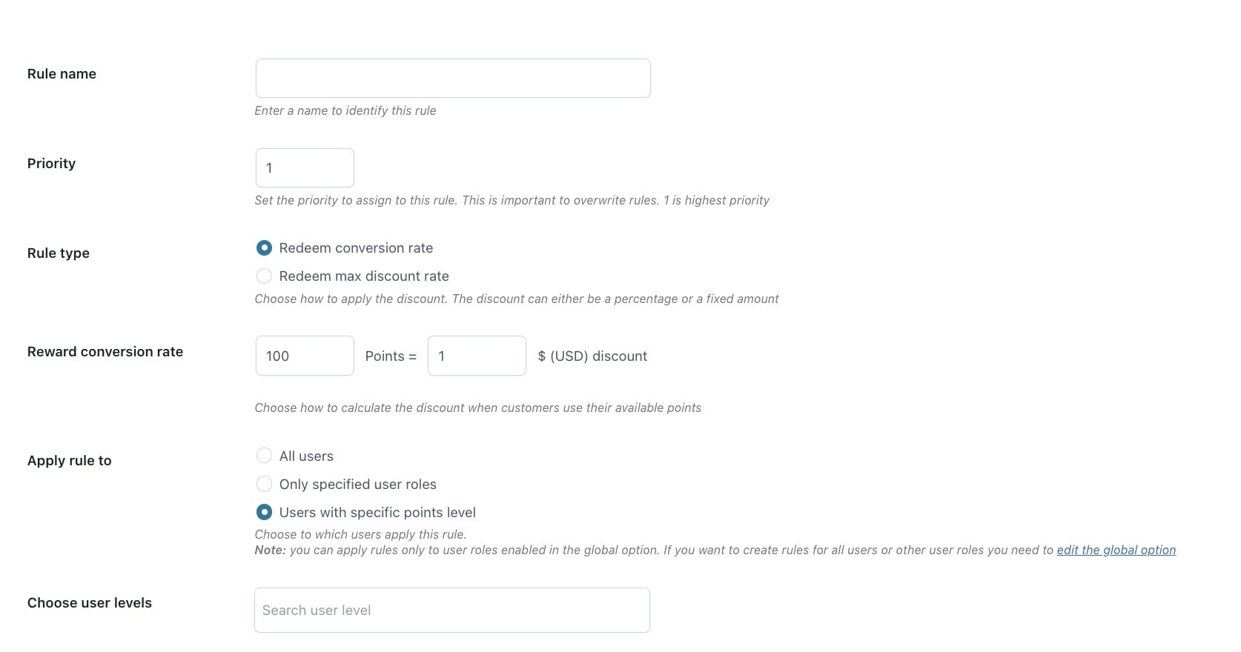Image resolution: width=1241 pixels, height=652 pixels.
Task: Select the Redeem conversion rate radio button
Action: (264, 248)
